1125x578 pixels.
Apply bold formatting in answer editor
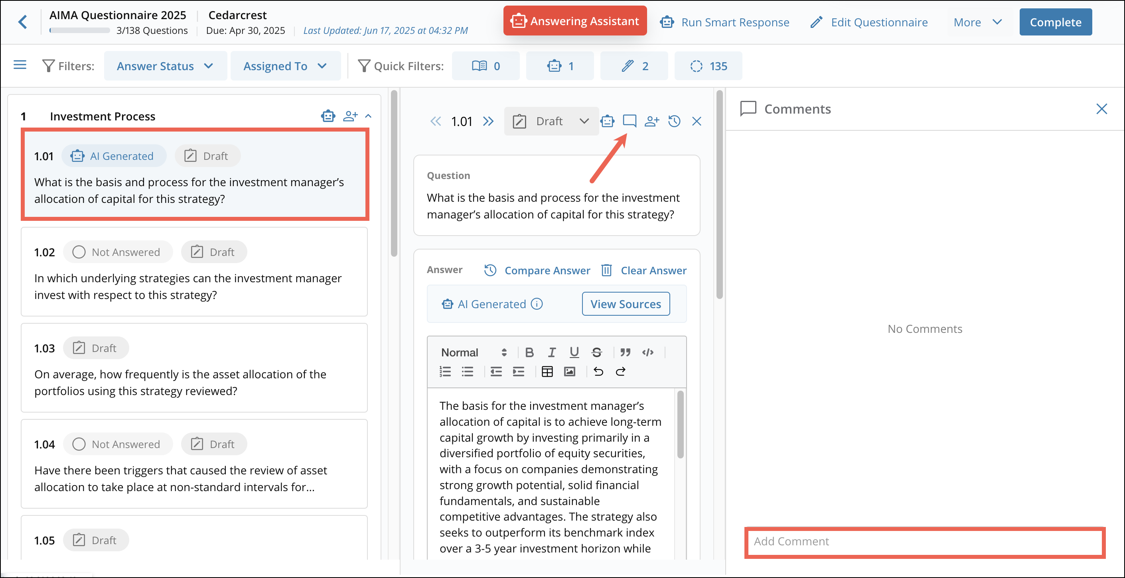tap(529, 352)
